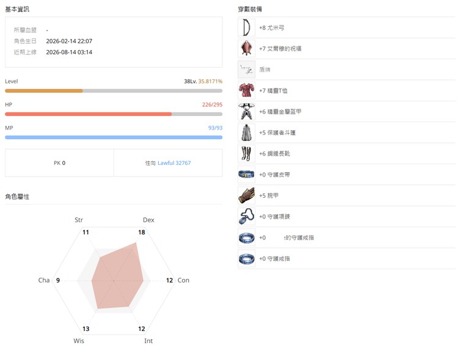Click the orange Level progress bar

click(x=114, y=91)
